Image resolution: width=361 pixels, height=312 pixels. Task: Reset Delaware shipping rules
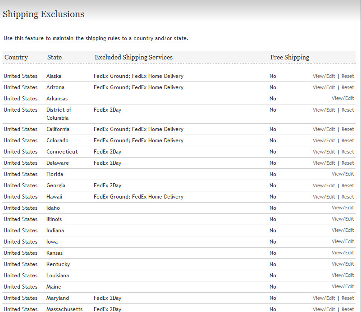coord(347,163)
